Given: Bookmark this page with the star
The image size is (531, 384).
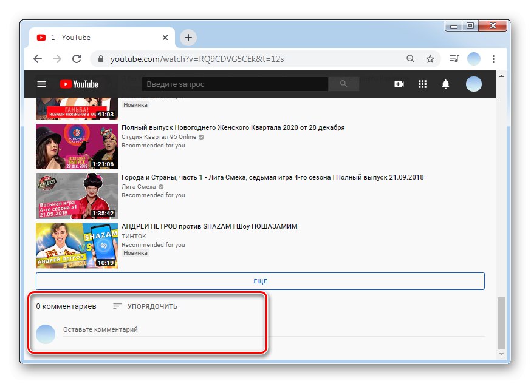Looking at the screenshot, I should click(x=430, y=59).
